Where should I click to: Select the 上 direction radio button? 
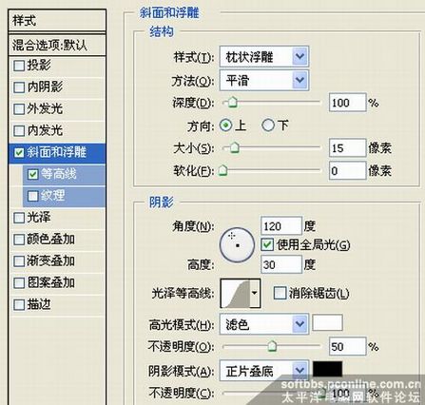[x=225, y=125]
